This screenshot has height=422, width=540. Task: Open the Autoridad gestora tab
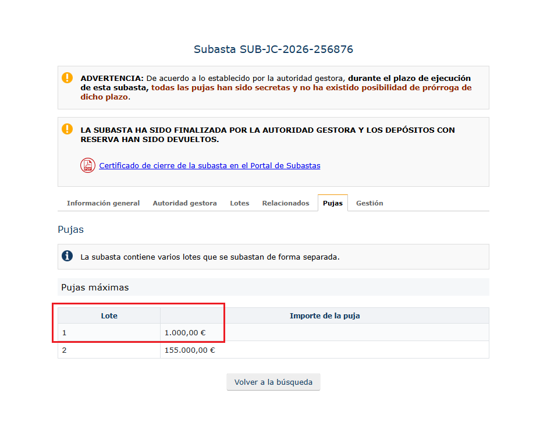(x=185, y=203)
